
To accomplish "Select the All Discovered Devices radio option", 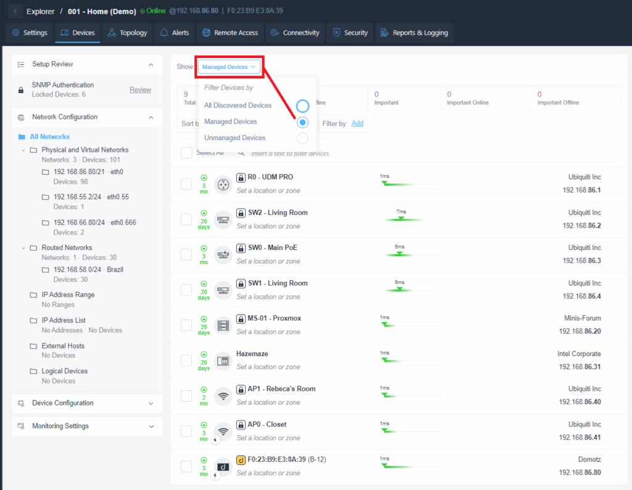I will tap(302, 106).
